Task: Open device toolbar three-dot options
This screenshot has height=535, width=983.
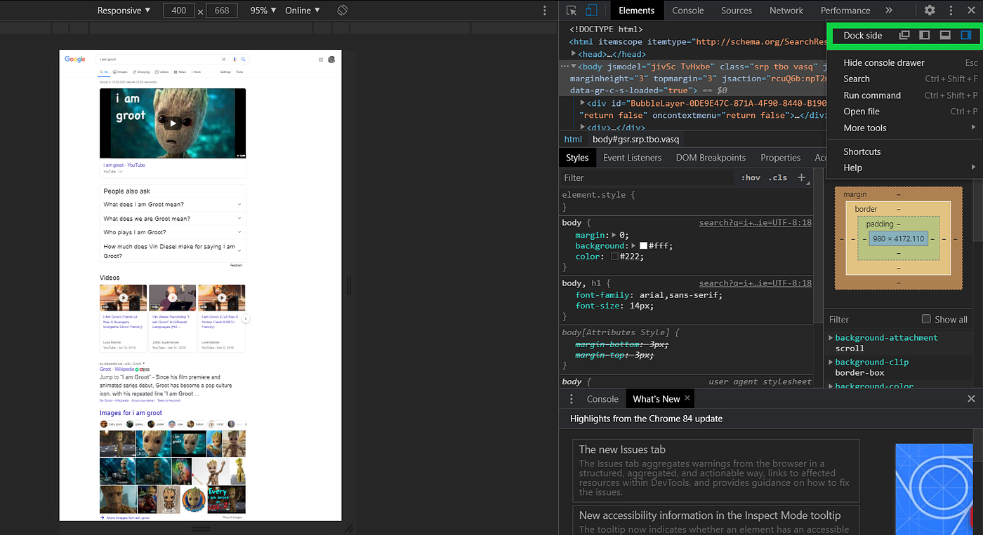Action: click(x=545, y=11)
